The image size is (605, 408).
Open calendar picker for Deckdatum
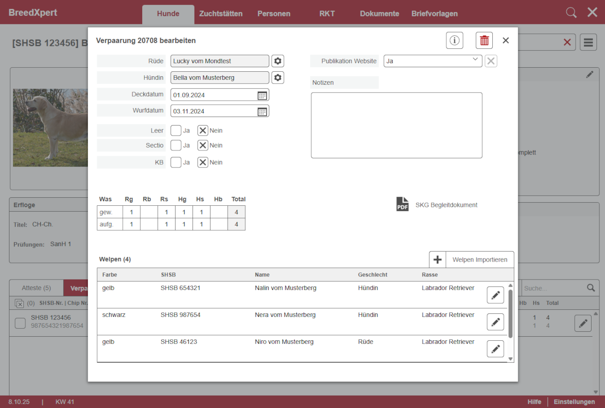pos(262,95)
